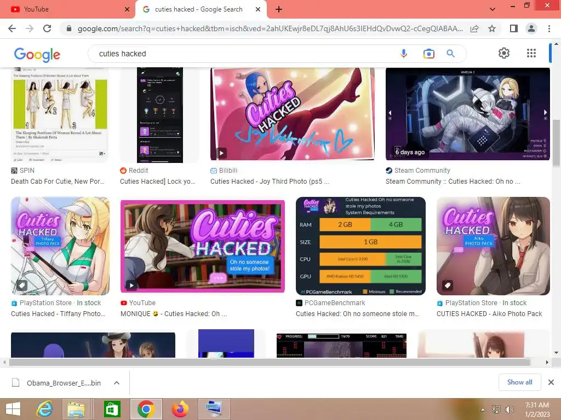561x420 pixels.
Task: Click the magnifier search button
Action: [450, 54]
